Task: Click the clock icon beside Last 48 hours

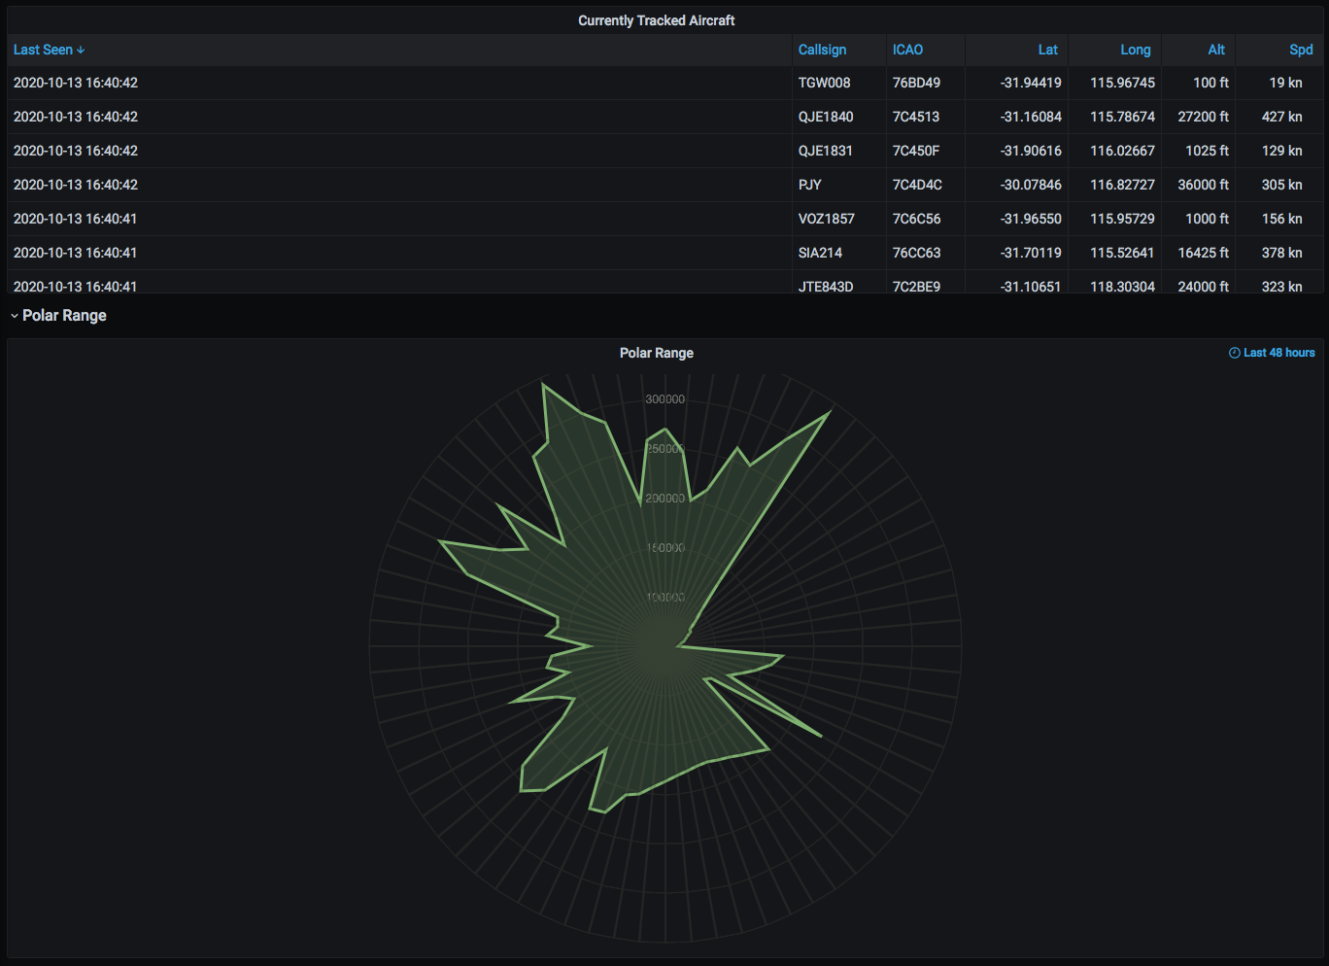Action: point(1234,353)
